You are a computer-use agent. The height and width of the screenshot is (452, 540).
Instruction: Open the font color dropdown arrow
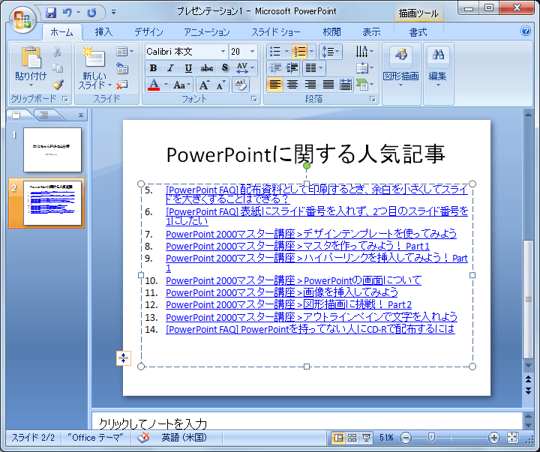166,85
